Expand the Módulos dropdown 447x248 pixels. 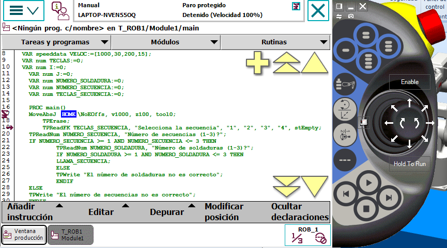point(166,42)
